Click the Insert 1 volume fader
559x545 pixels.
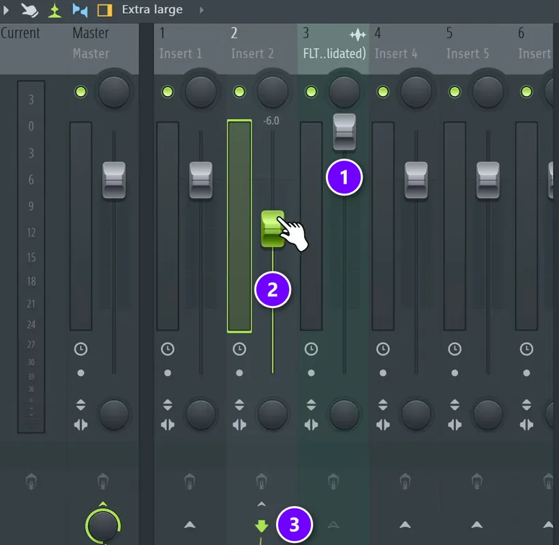click(x=200, y=181)
